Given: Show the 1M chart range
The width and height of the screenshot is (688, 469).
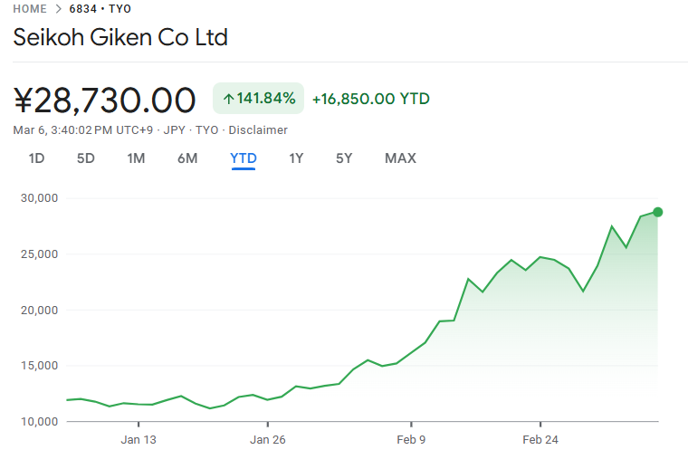Looking at the screenshot, I should click(136, 158).
